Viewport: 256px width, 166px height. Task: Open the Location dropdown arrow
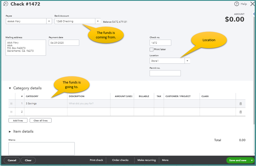(187, 61)
